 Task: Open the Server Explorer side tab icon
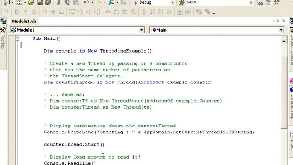pyautogui.click(x=3, y=21)
